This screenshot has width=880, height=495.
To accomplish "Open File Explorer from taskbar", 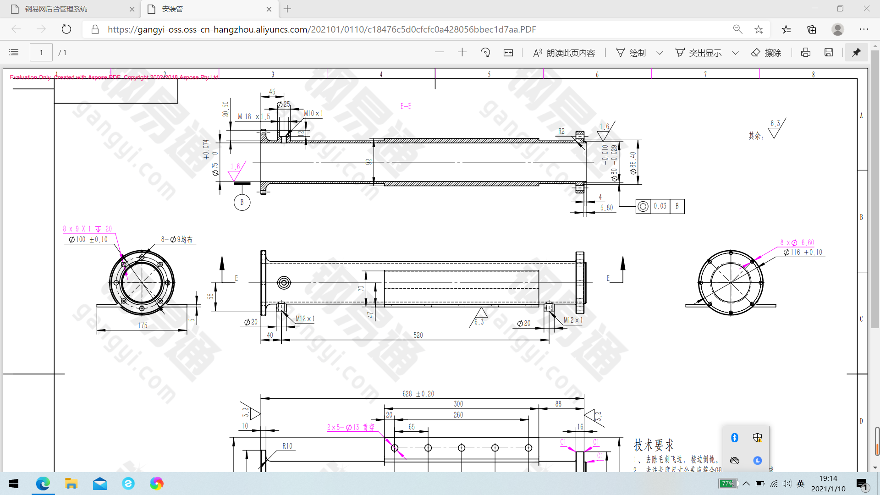I will [71, 484].
